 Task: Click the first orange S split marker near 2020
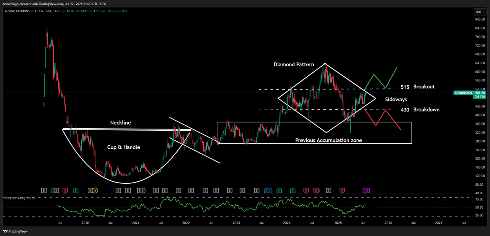[x=95, y=190]
